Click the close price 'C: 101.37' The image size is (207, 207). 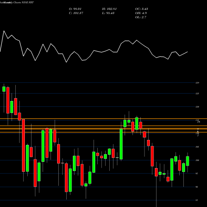point(76,13)
